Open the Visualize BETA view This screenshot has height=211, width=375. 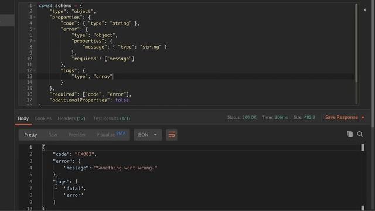[111, 134]
